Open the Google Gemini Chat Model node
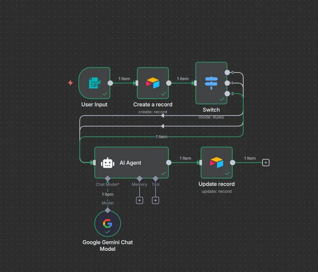Image resolution: width=318 pixels, height=272 pixels. click(x=107, y=223)
